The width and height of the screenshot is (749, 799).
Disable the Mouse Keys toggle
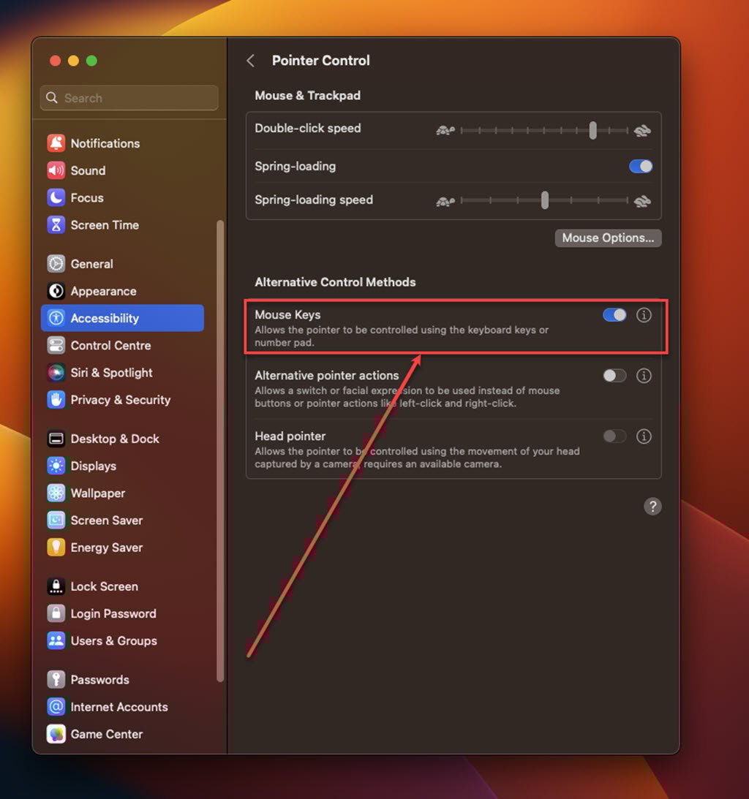coord(614,315)
